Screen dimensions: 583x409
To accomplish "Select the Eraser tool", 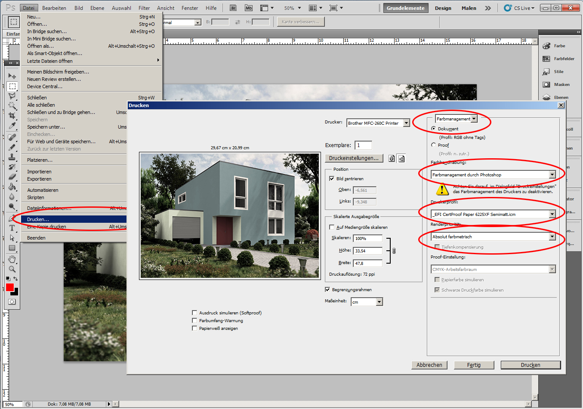I will click(12, 176).
